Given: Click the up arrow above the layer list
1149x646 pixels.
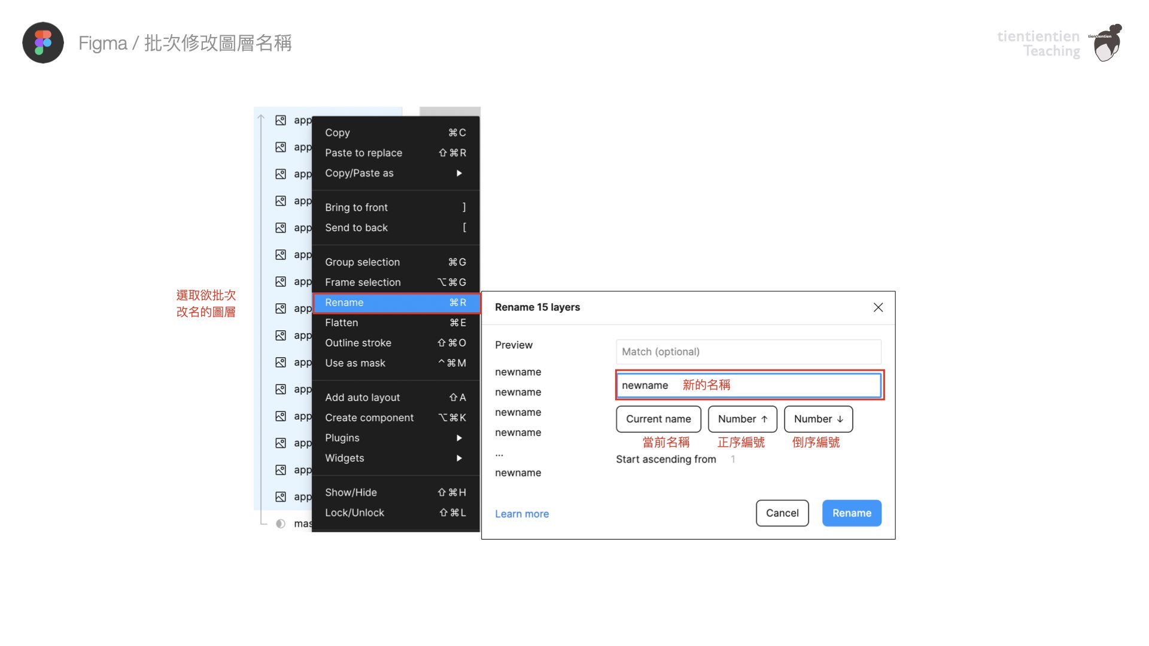Looking at the screenshot, I should pyautogui.click(x=260, y=117).
